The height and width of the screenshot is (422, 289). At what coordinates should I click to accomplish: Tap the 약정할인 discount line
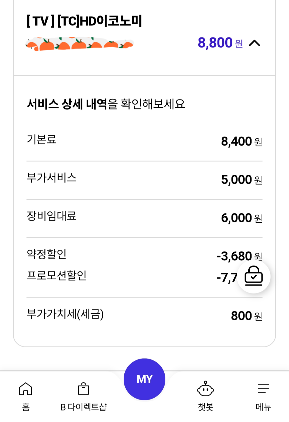click(144, 255)
